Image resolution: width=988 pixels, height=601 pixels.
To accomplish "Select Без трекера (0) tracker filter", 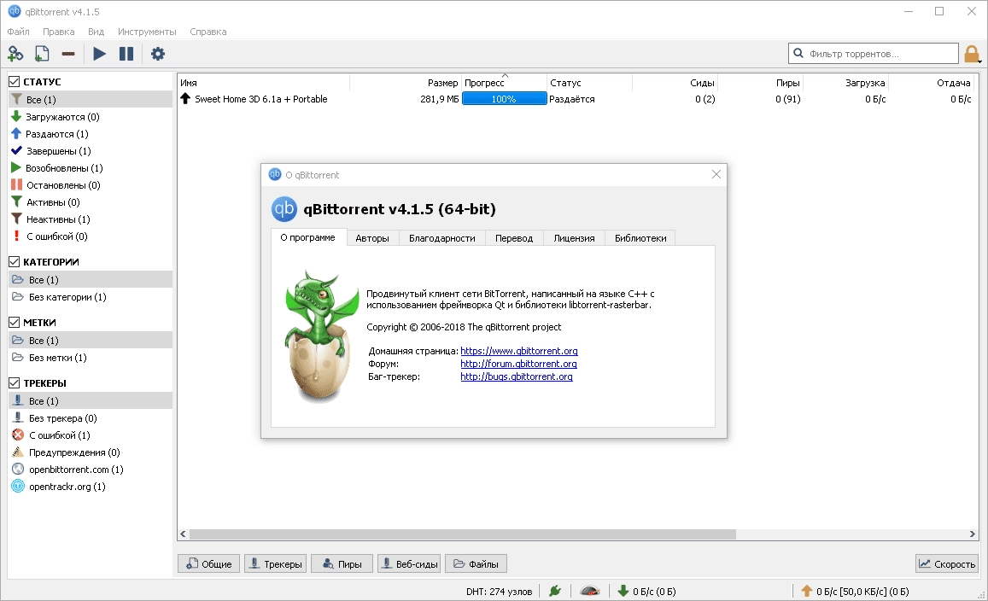I will coord(62,417).
